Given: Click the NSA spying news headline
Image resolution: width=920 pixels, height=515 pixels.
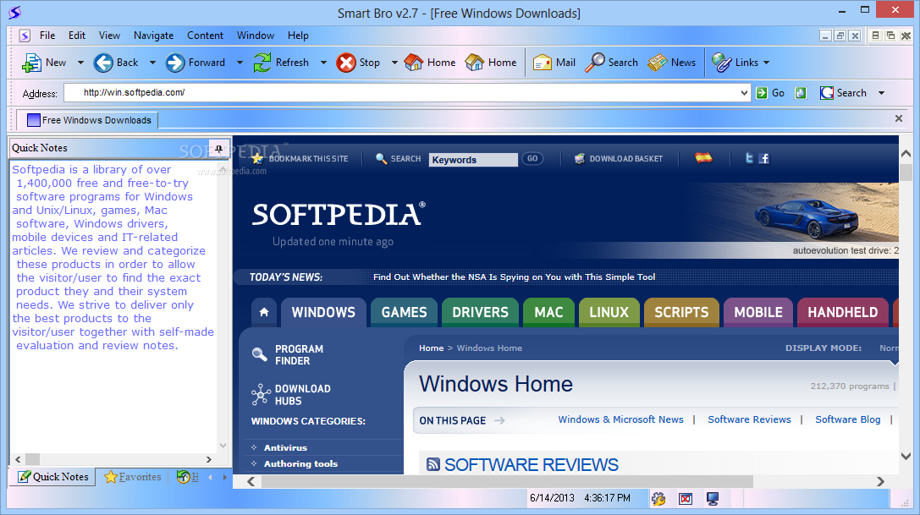Looking at the screenshot, I should click(x=514, y=277).
